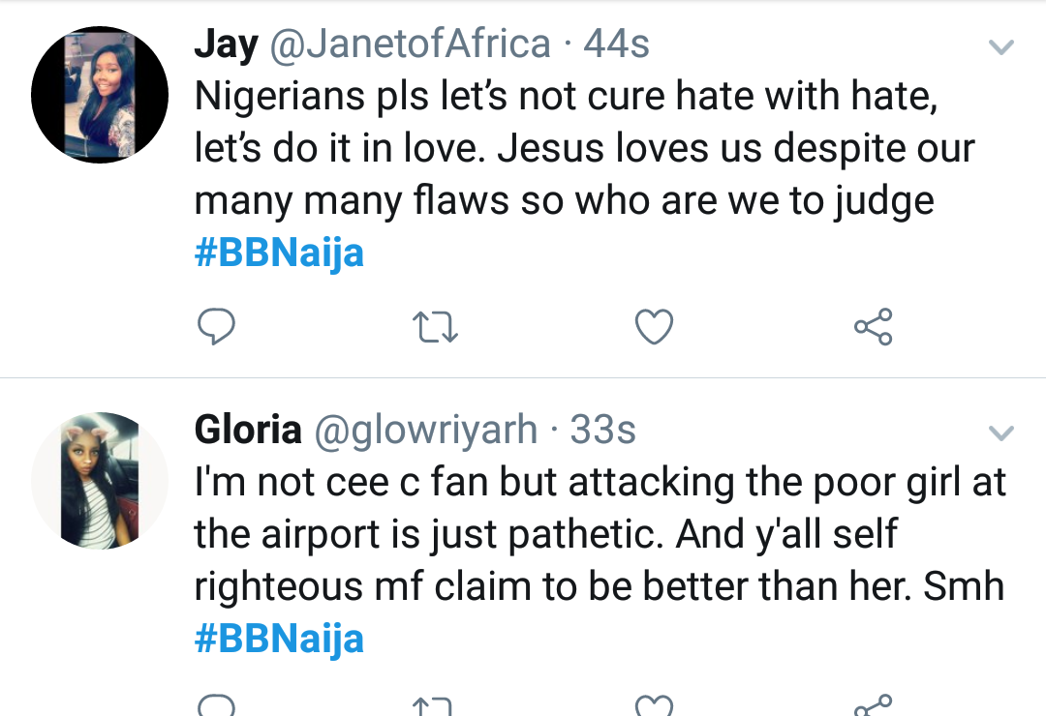Click display name Gloria
This screenshot has width=1046, height=716.
point(248,430)
